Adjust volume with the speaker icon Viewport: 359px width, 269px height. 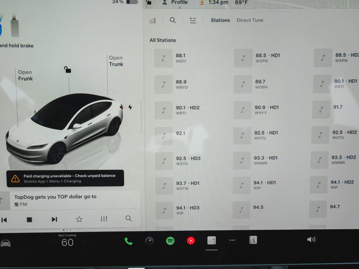click(x=311, y=239)
